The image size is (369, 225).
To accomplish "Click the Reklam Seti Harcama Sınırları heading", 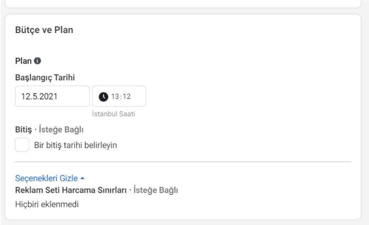I will coord(71,190).
